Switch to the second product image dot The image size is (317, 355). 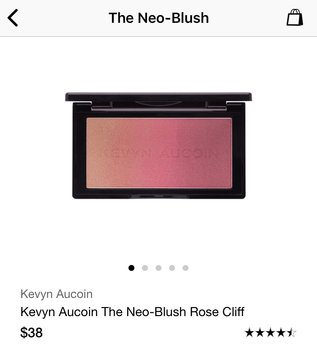tap(145, 268)
